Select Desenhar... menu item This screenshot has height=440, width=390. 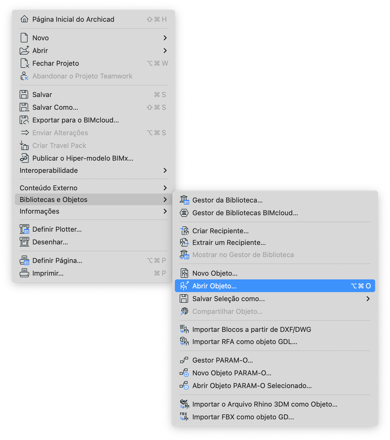(x=93, y=242)
